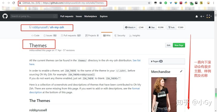Click the Edit wiki page button
Viewport: 217px width, 112px height.
coord(168,45)
